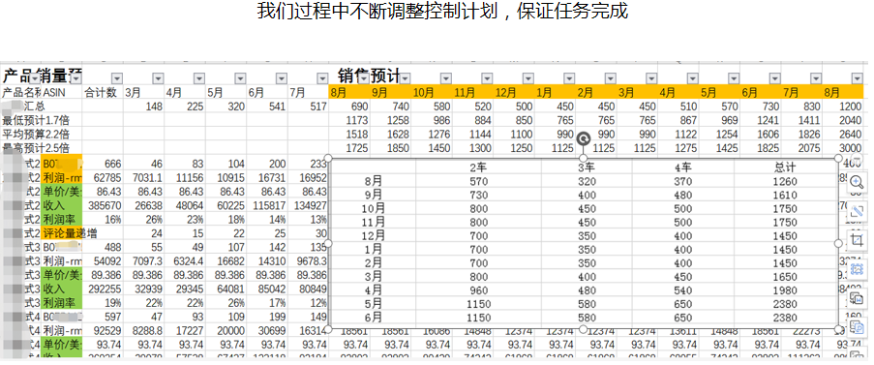Activate the crop tool icon
This screenshot has height=365, width=874.
click(858, 240)
